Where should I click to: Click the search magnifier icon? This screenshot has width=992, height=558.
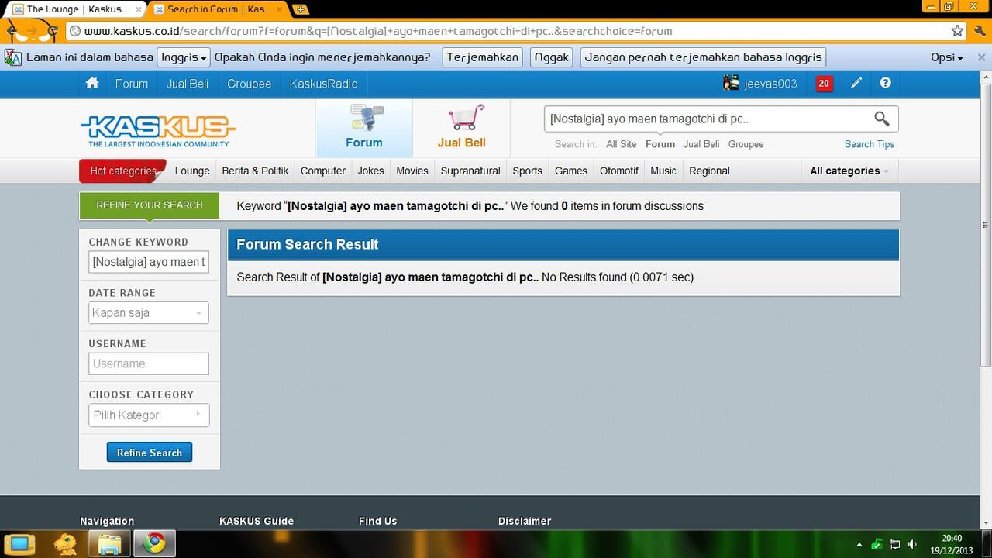click(881, 119)
